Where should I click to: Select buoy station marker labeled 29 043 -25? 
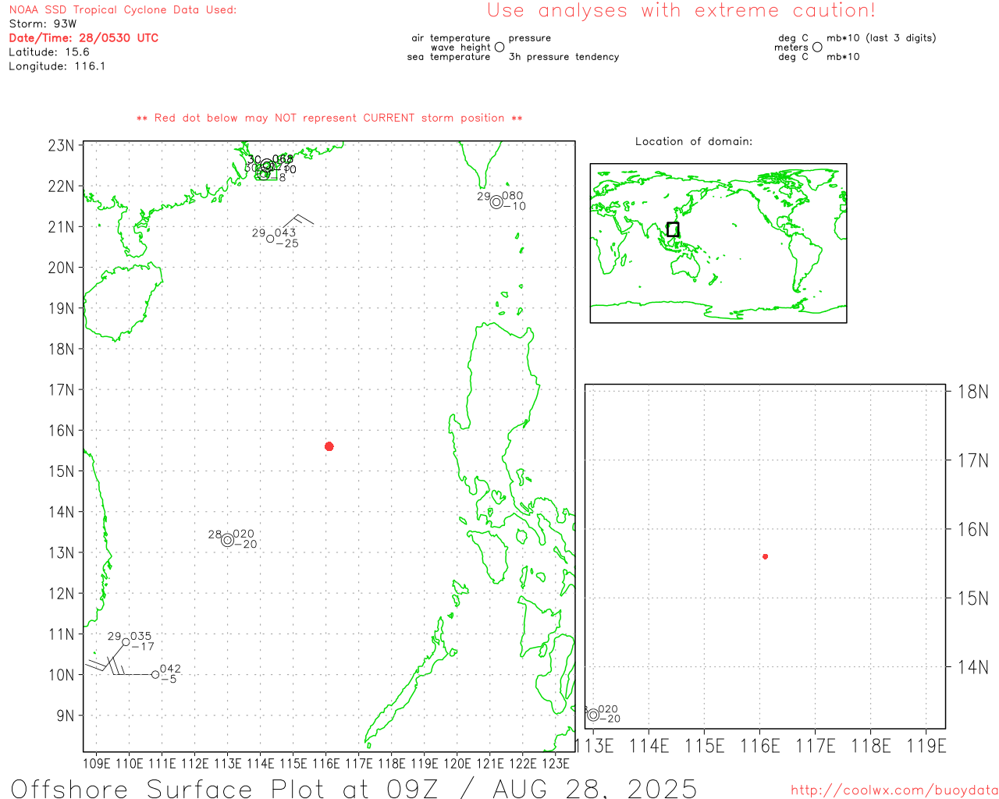(x=270, y=239)
